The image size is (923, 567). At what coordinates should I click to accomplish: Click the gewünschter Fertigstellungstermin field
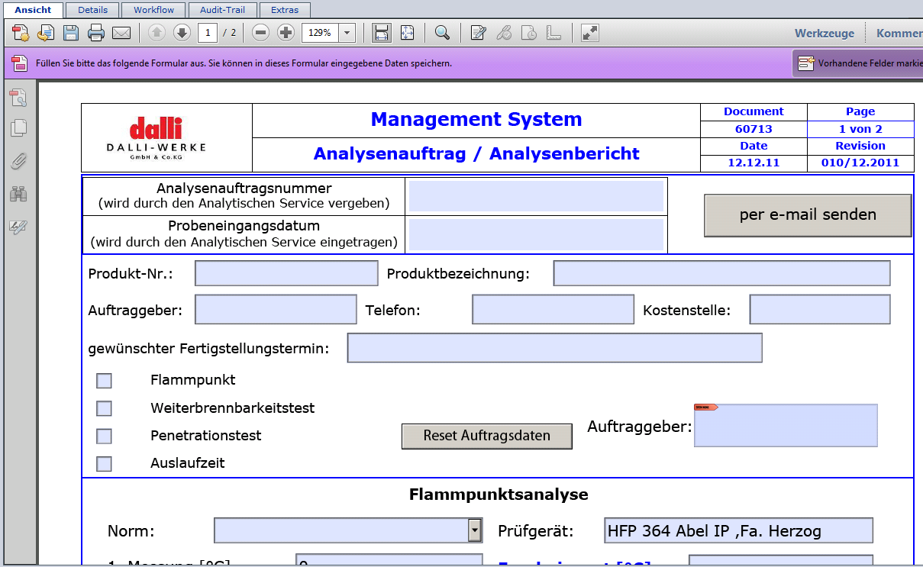pos(554,348)
